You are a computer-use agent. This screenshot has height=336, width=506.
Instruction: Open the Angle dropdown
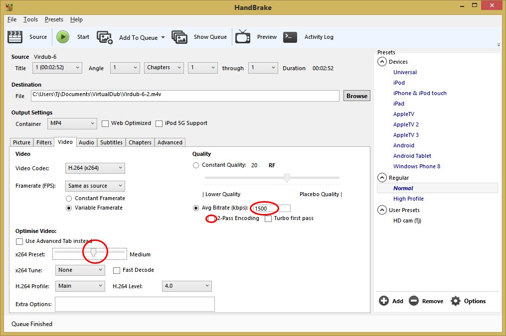[x=125, y=68]
